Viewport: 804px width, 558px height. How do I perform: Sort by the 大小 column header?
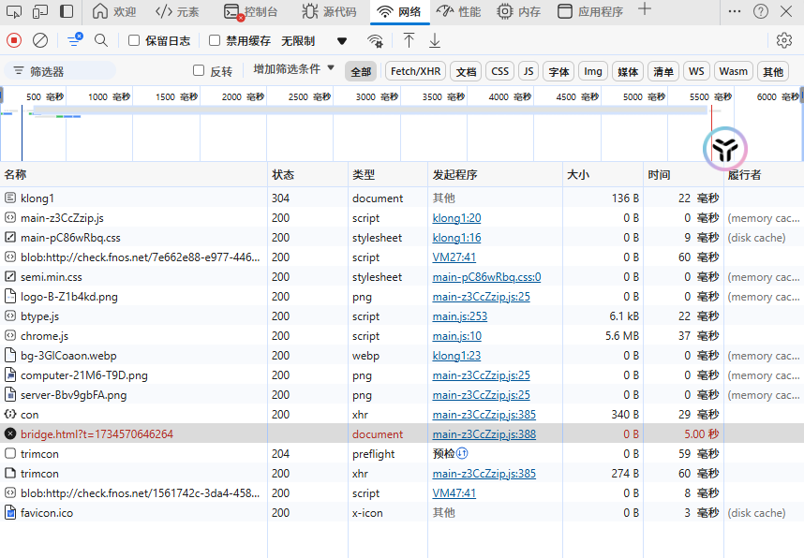coord(603,175)
